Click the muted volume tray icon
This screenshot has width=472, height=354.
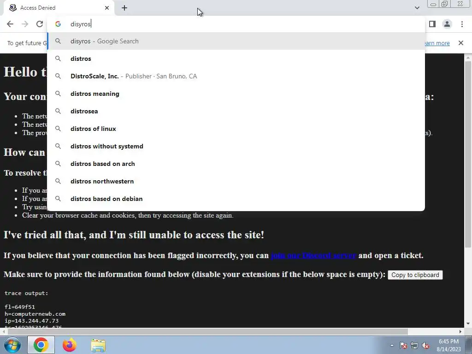[425, 345]
